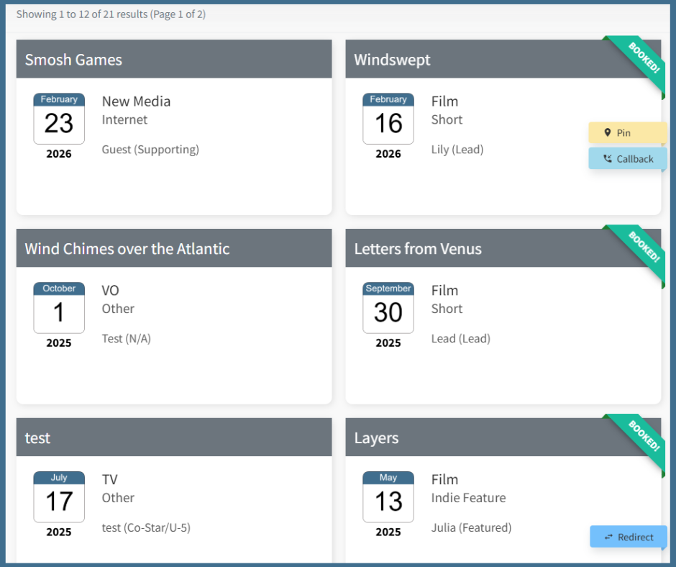Click the October 1 calendar icon
The image size is (676, 567).
(x=59, y=308)
